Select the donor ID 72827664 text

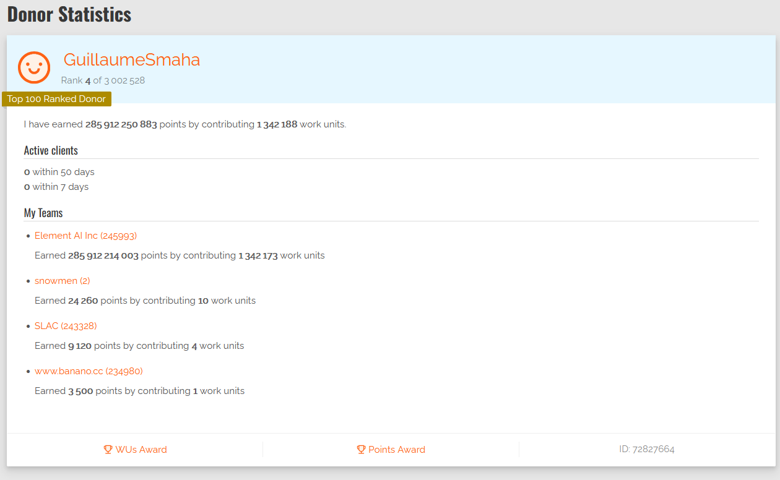(x=646, y=449)
